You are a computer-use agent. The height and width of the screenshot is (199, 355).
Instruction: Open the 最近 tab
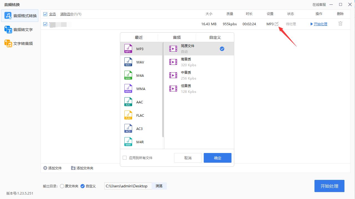click(x=139, y=37)
